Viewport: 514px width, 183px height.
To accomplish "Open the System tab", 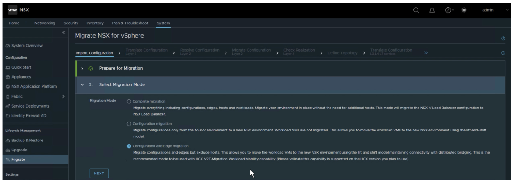I will click(163, 23).
